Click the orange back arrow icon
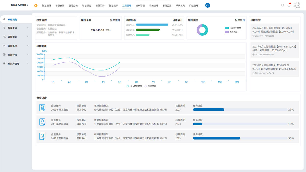Image resolution: width=306 pixels, height=172 pixels. (36, 6)
